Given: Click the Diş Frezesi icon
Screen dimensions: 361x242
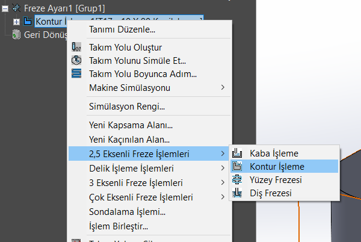Looking at the screenshot, I should click(x=238, y=193).
